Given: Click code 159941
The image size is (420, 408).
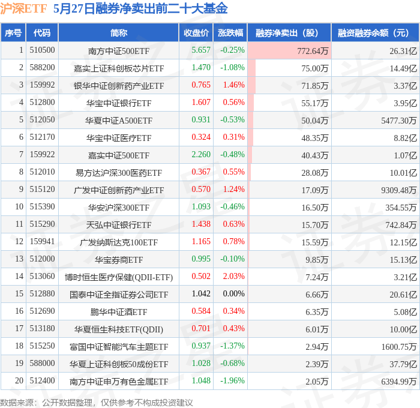Looking at the screenshot, I should click(x=42, y=242).
